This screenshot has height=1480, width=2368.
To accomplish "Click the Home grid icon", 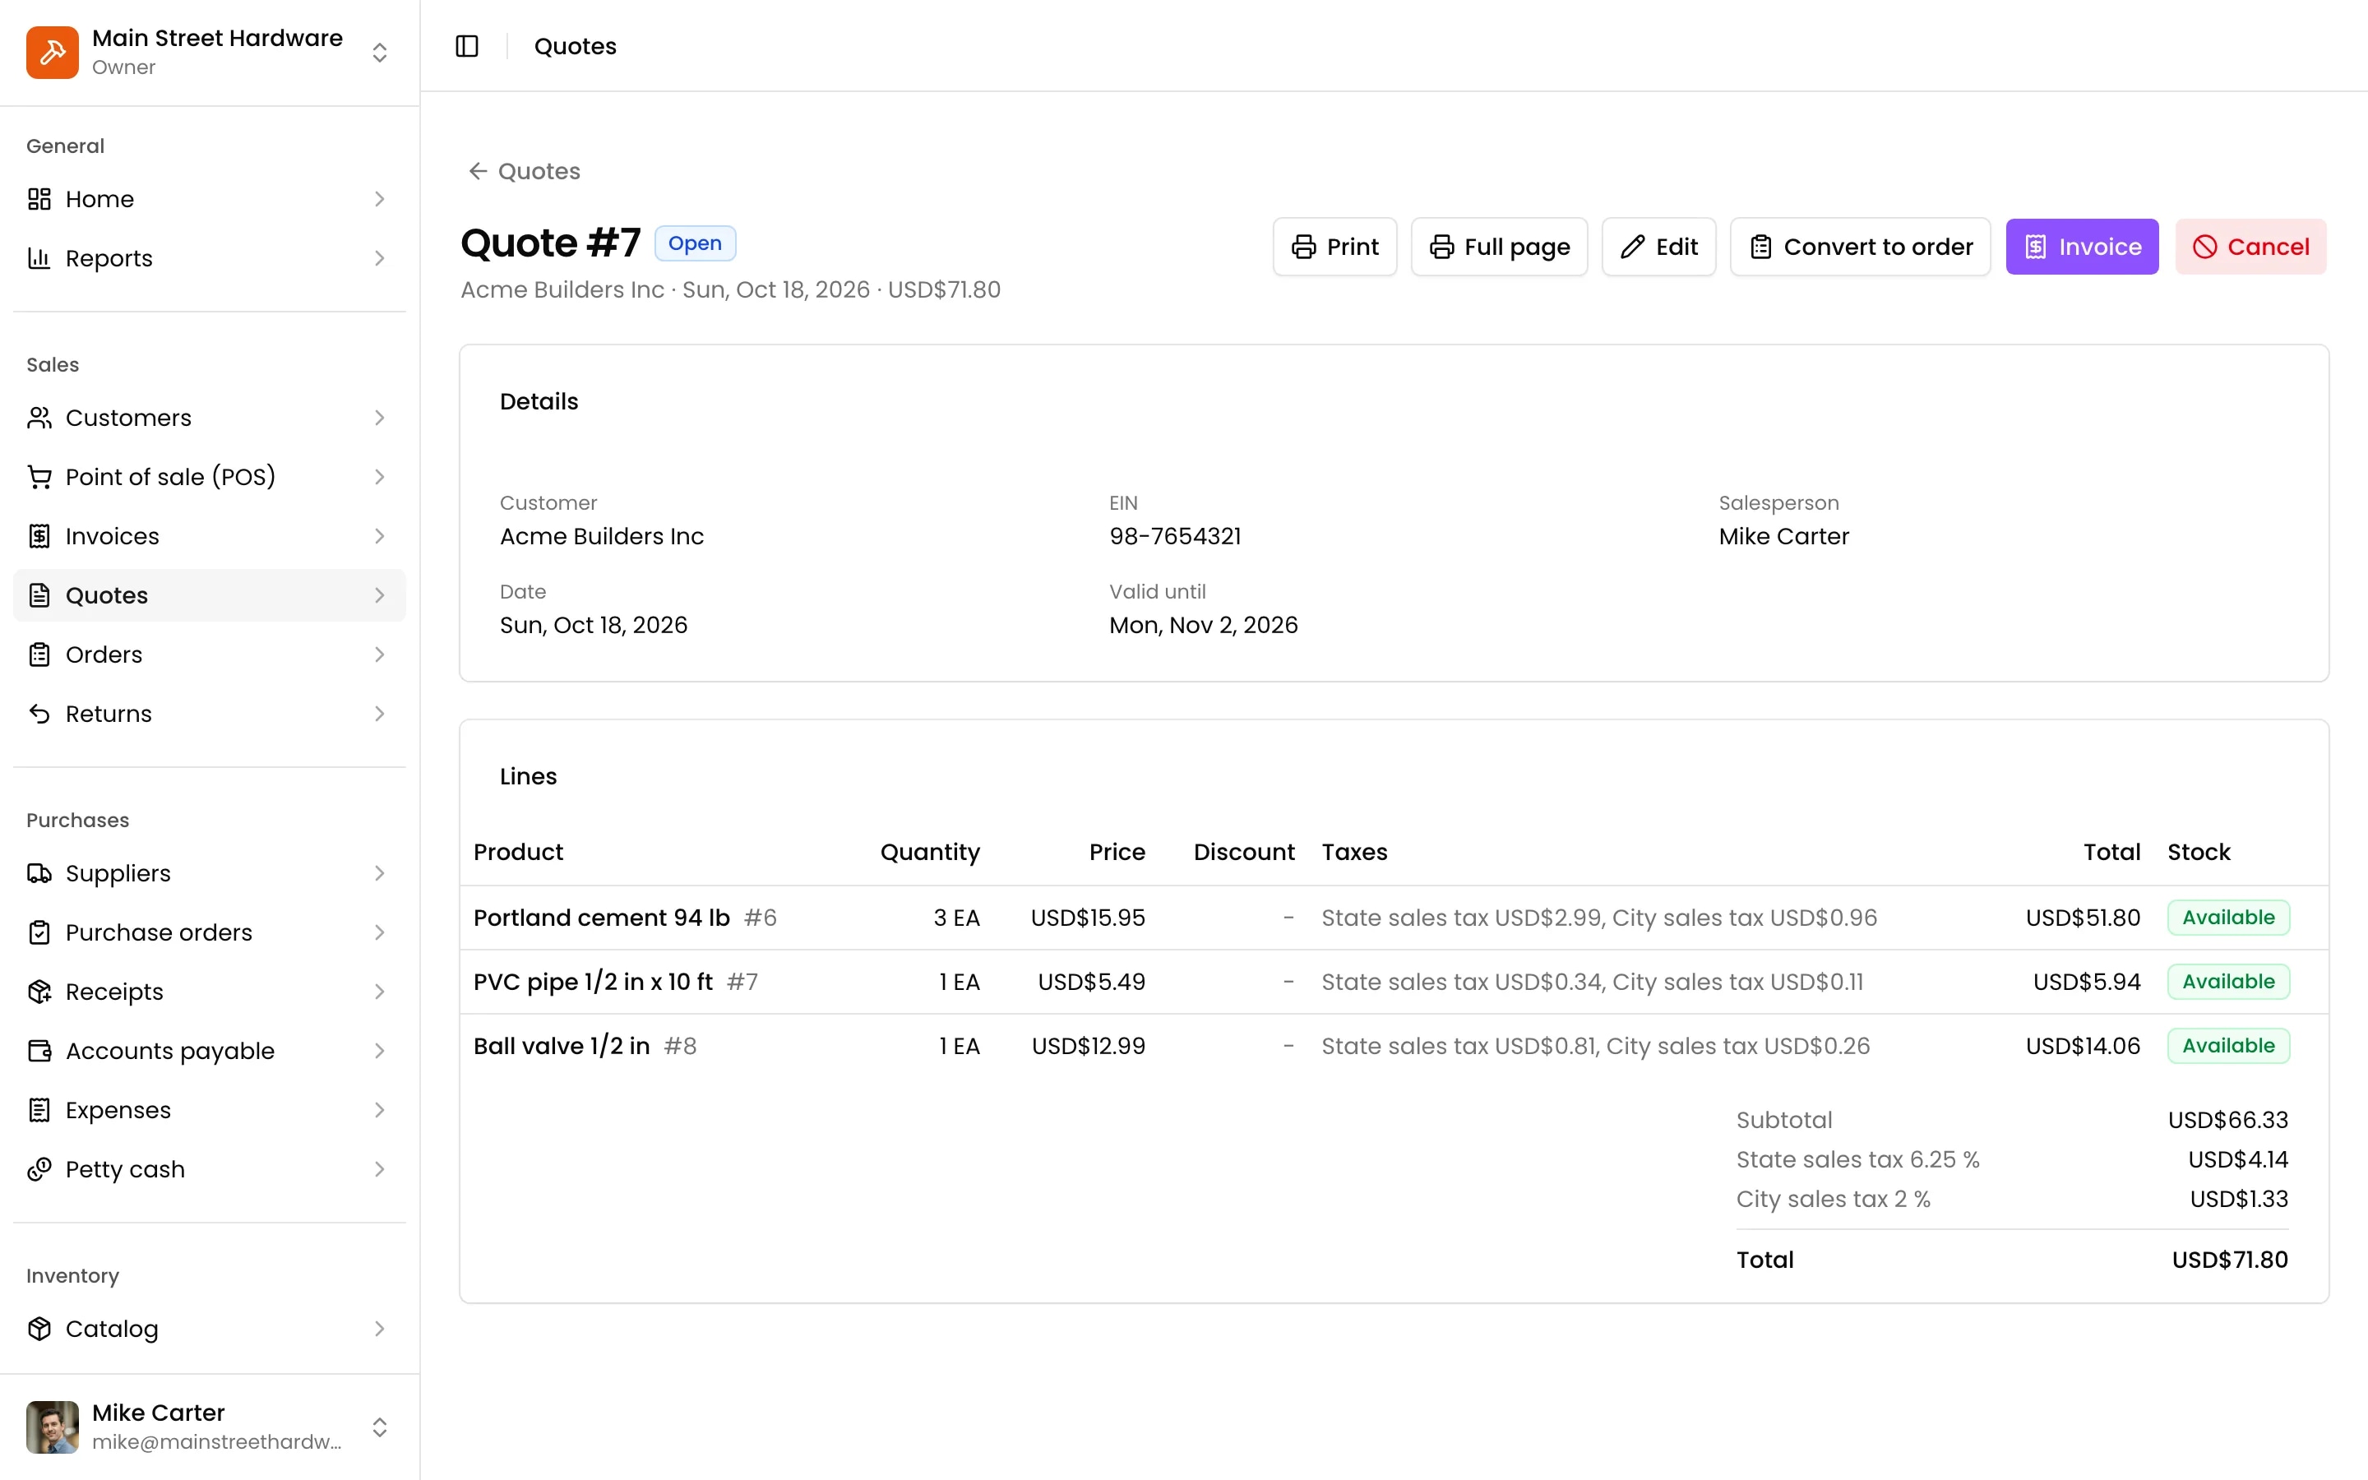I will (39, 199).
